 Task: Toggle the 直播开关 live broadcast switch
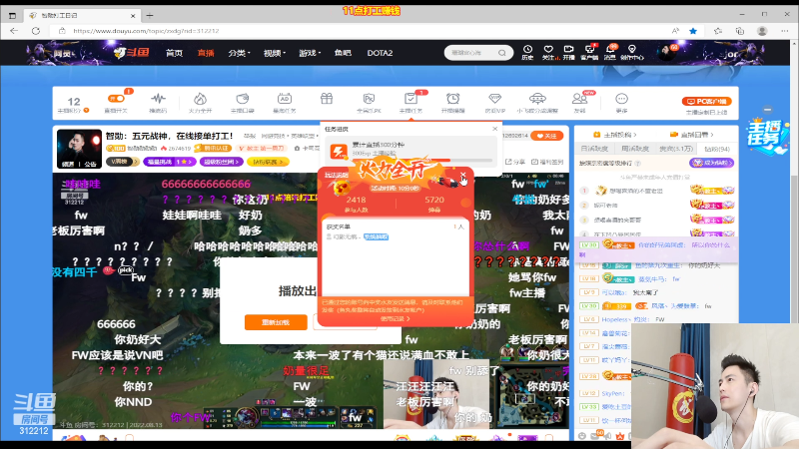click(116, 98)
